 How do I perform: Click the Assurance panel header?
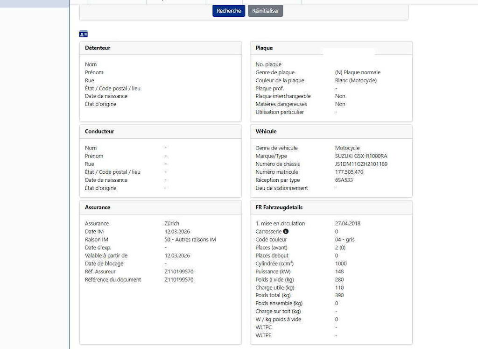tap(98, 207)
